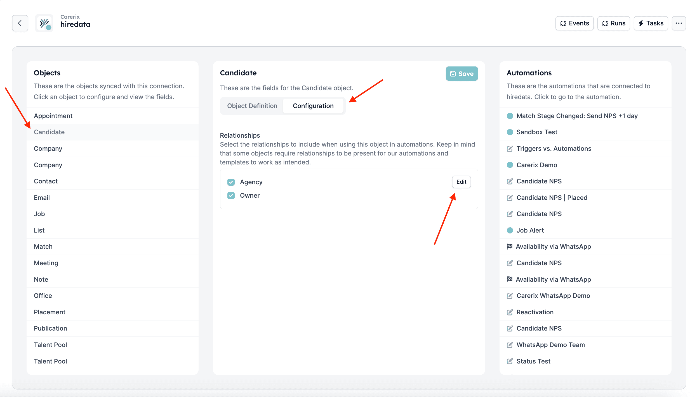Open the Tasks page
This screenshot has height=397, width=697.
click(x=651, y=23)
